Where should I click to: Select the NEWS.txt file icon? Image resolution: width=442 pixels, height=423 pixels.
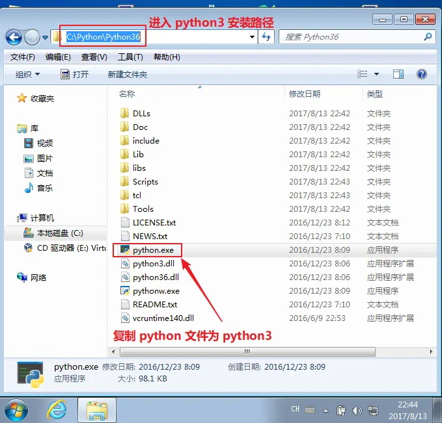(125, 236)
